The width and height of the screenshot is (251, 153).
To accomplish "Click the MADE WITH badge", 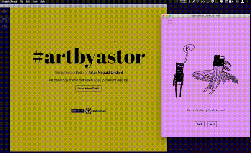I will 78,111.
